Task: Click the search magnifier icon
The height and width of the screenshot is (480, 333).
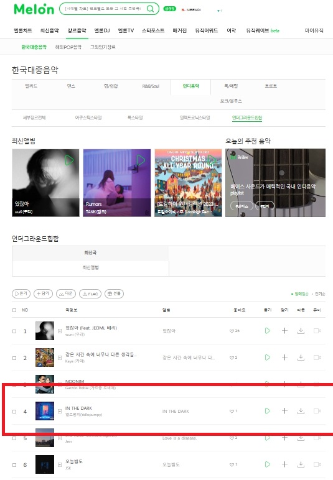Action: [x=150, y=9]
